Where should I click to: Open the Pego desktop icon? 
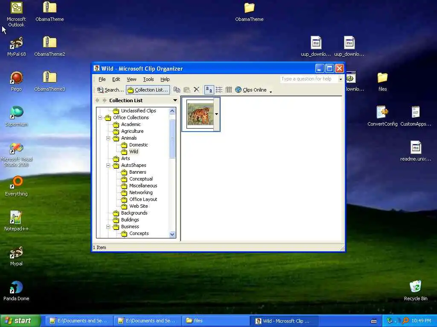(x=16, y=81)
